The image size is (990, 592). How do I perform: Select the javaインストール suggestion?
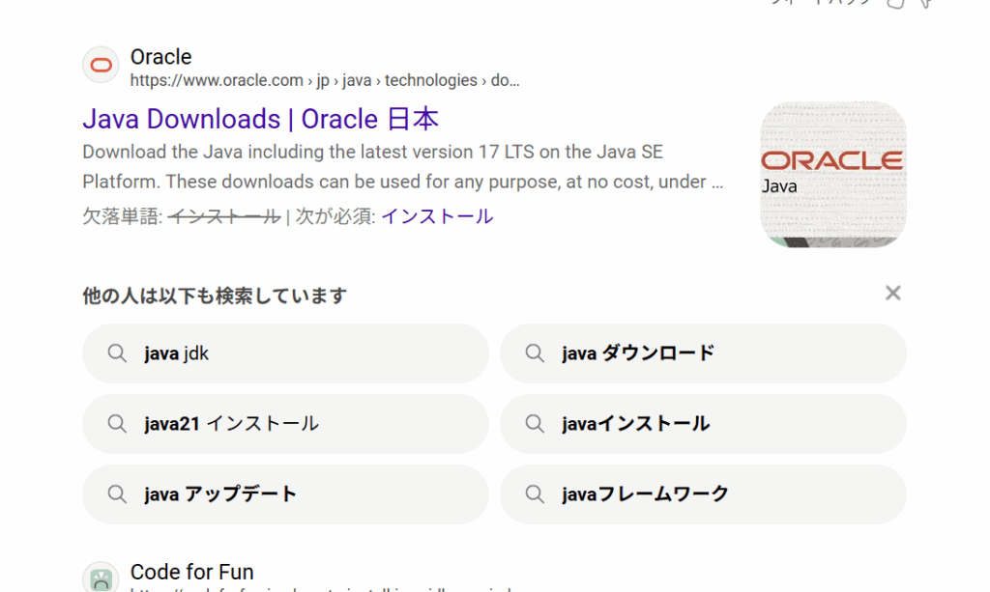click(x=635, y=424)
